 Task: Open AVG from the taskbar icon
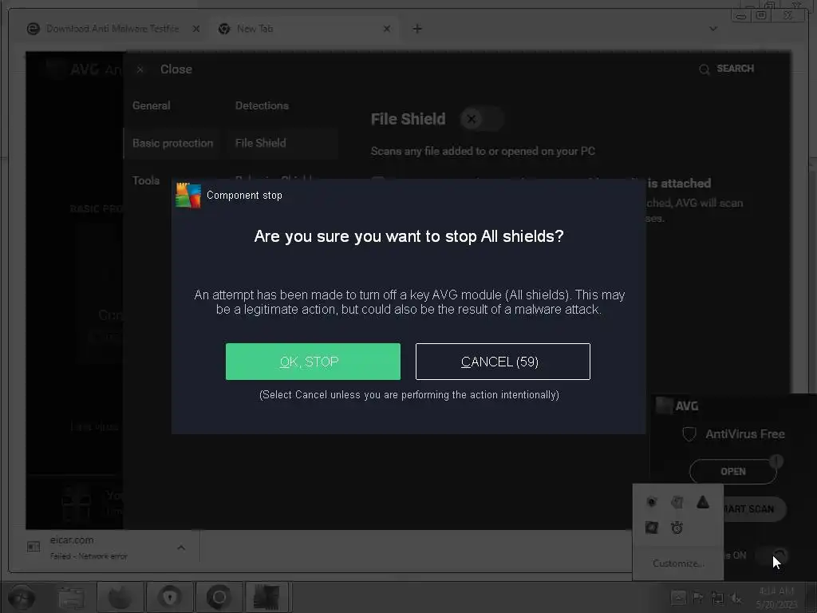tap(266, 597)
